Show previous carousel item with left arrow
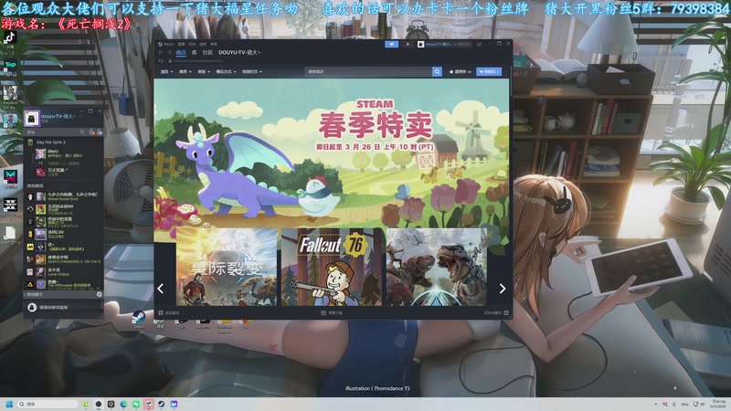 coord(161,289)
